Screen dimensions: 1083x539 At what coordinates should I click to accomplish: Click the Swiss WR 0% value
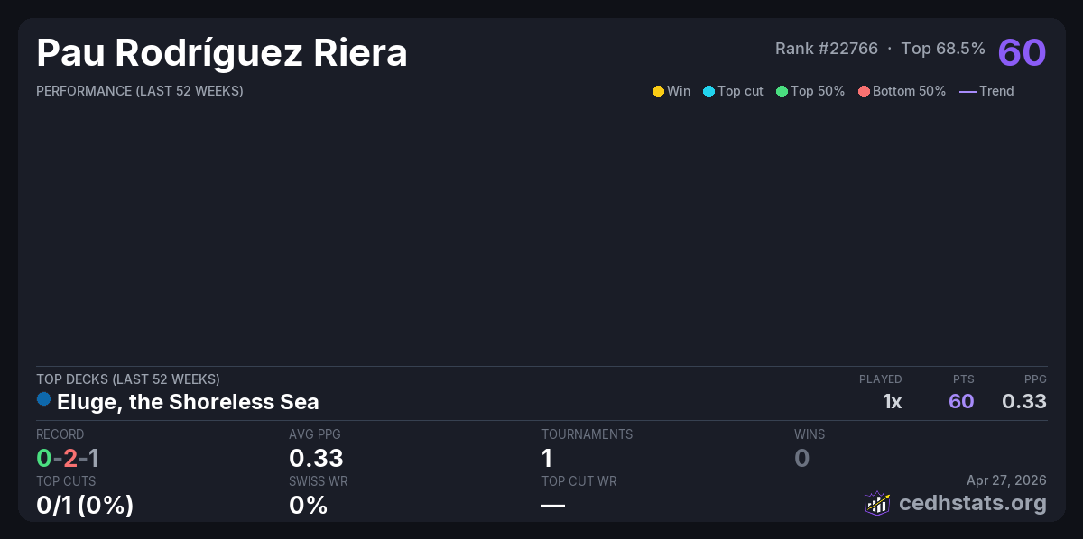click(x=308, y=506)
